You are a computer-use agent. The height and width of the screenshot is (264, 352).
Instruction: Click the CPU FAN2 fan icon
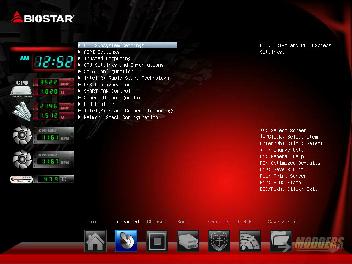[x=22, y=159]
